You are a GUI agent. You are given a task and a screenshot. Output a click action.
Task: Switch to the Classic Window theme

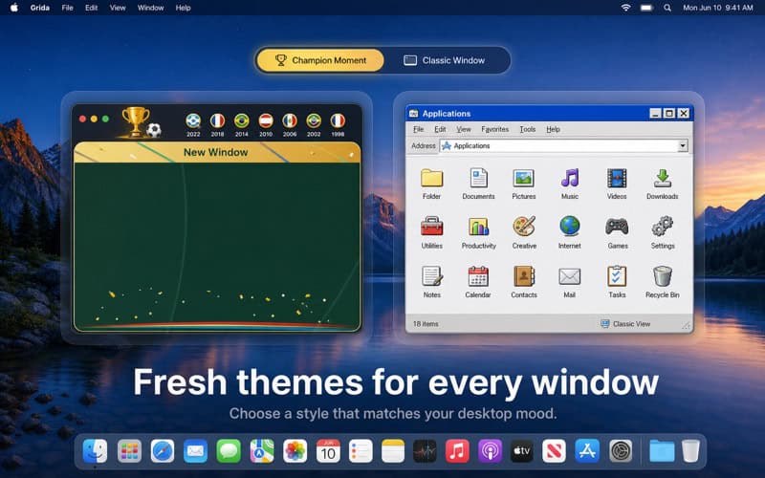click(445, 60)
